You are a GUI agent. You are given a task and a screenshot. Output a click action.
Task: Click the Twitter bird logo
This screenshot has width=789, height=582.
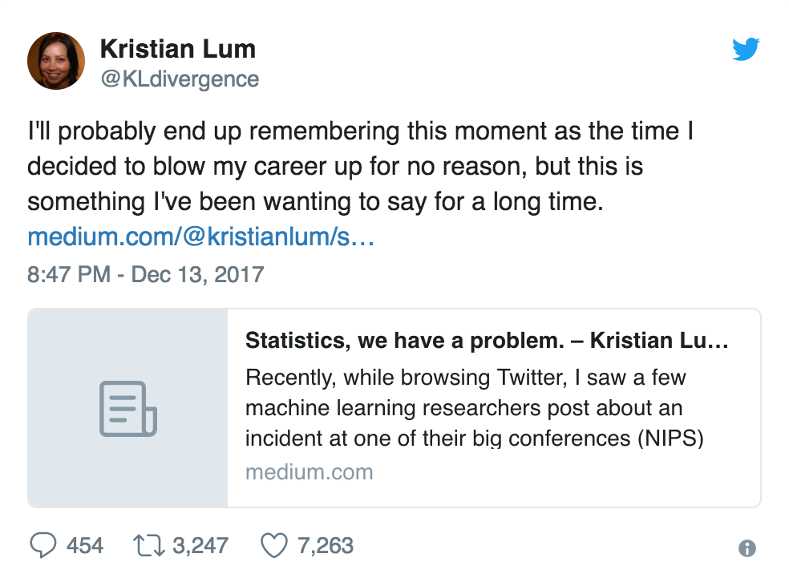745,50
